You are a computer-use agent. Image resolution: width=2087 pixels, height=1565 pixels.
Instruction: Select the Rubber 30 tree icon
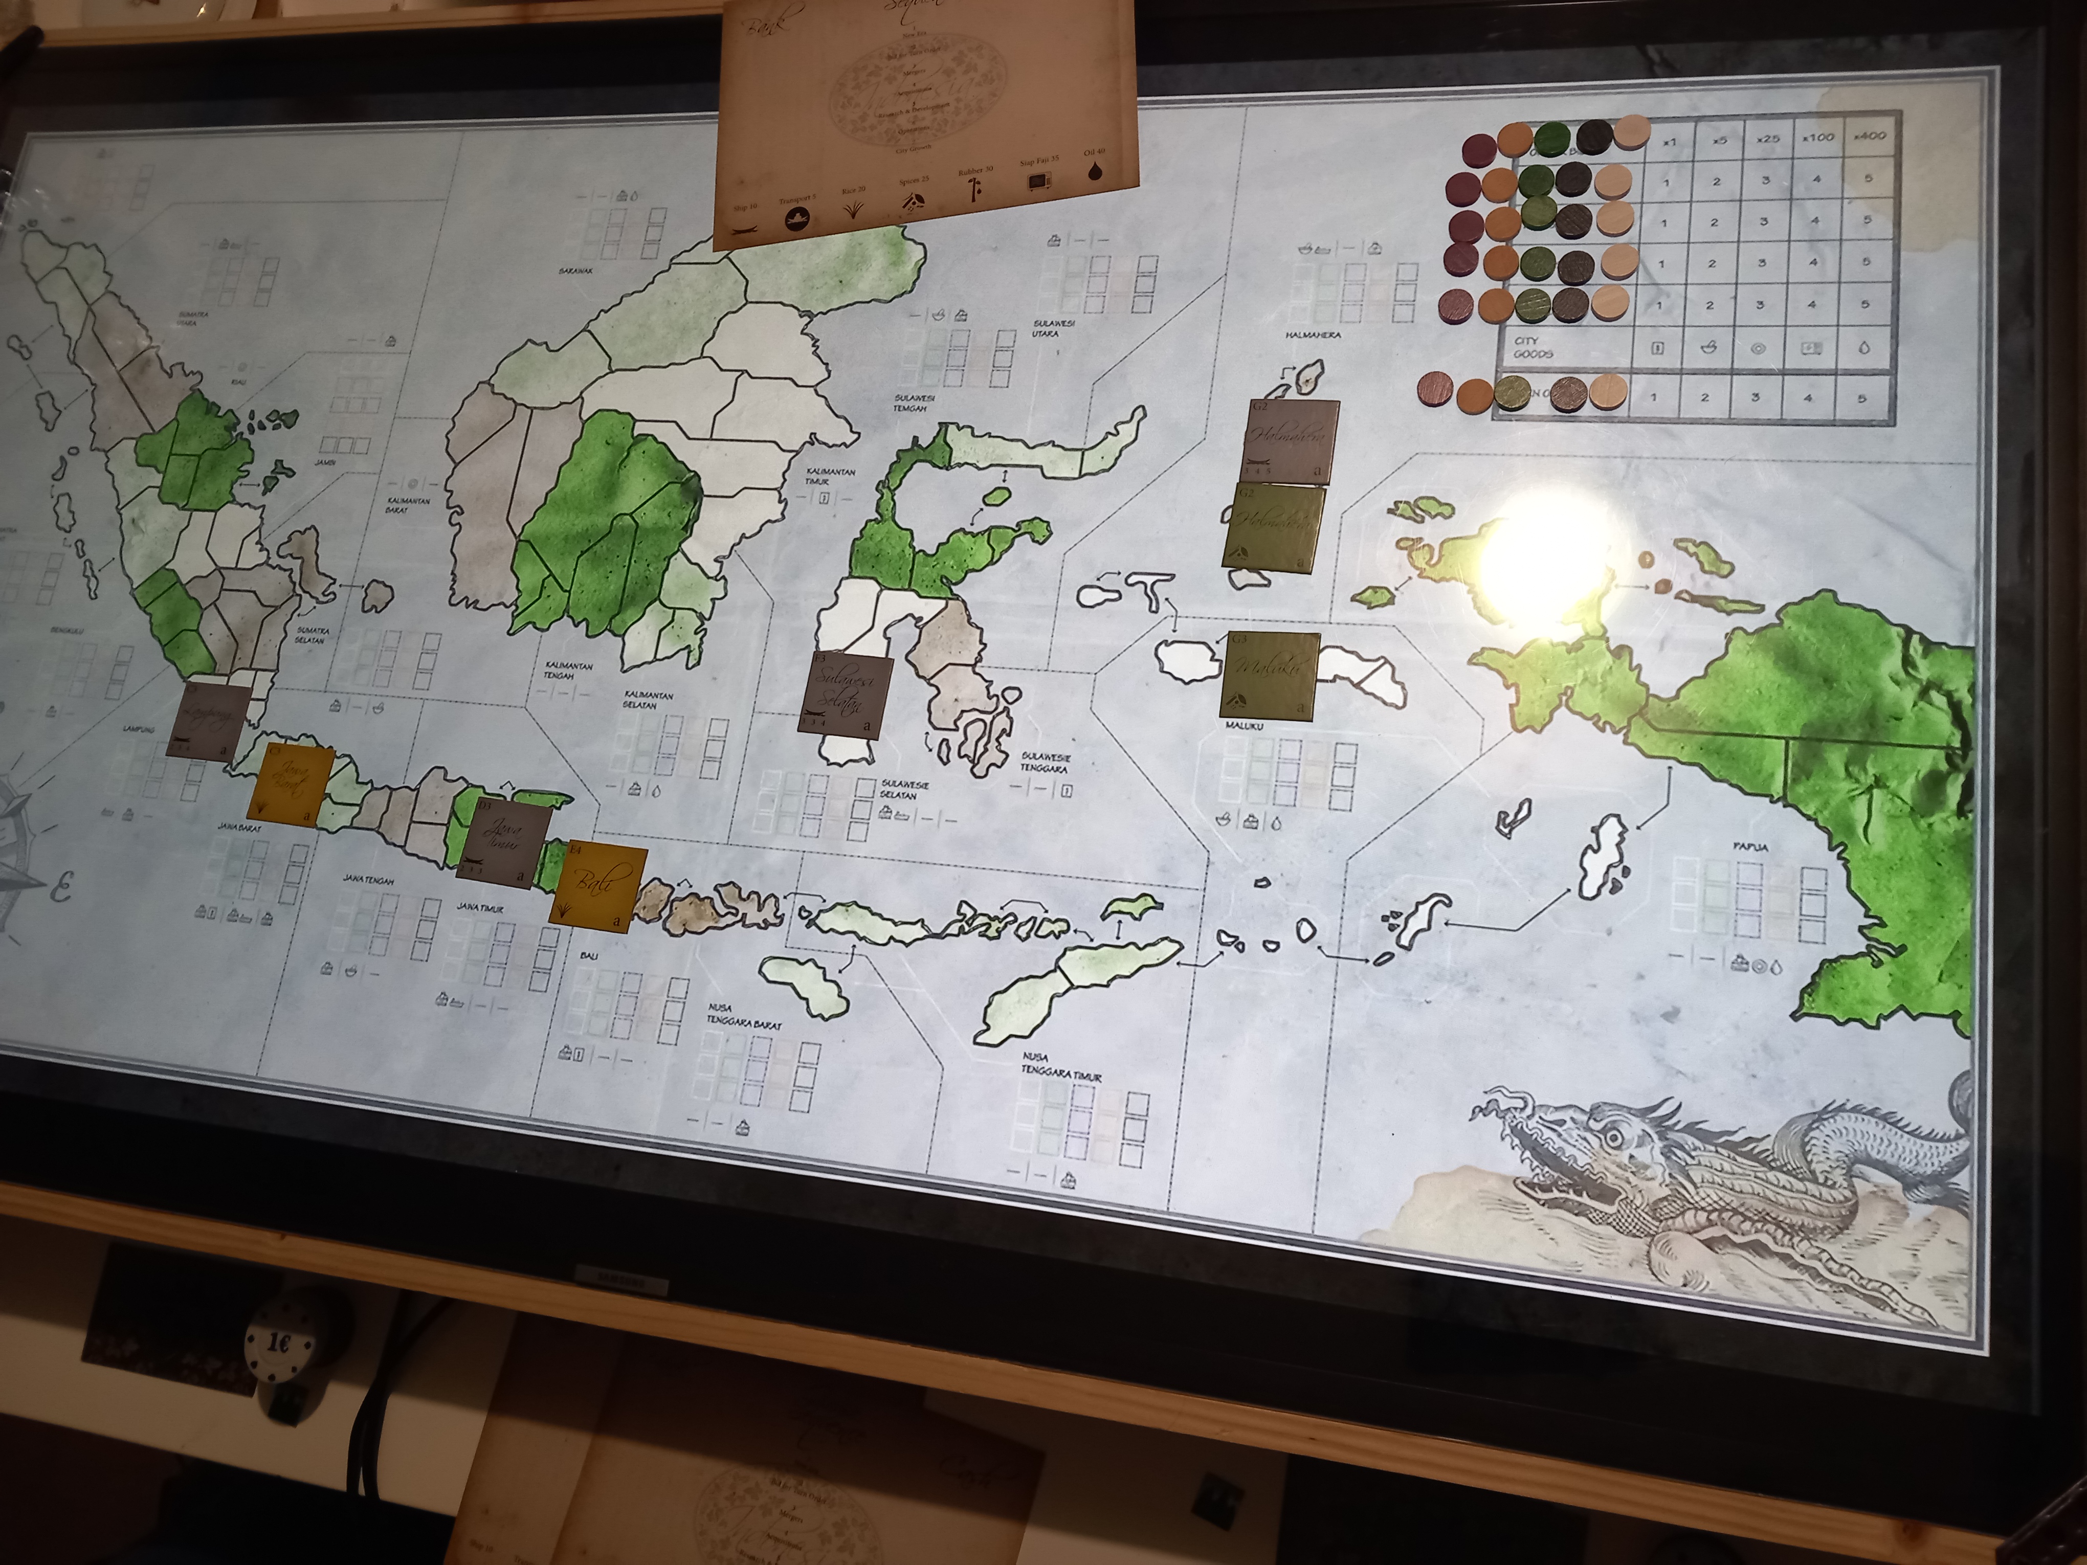pyautogui.click(x=975, y=190)
